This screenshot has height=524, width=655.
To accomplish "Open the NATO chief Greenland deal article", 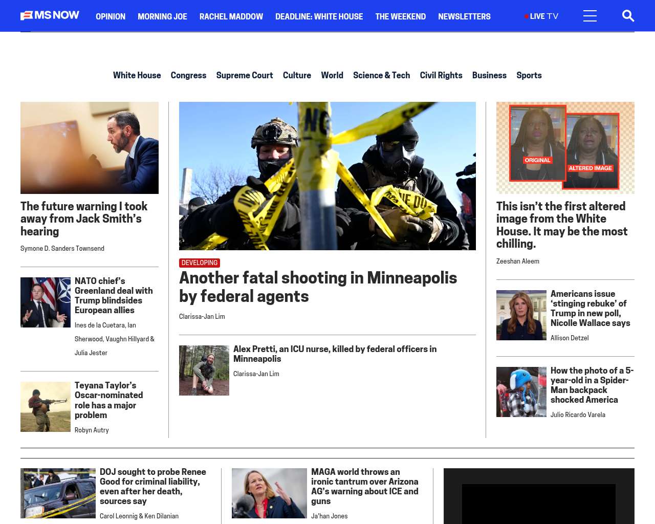I will pos(114,295).
